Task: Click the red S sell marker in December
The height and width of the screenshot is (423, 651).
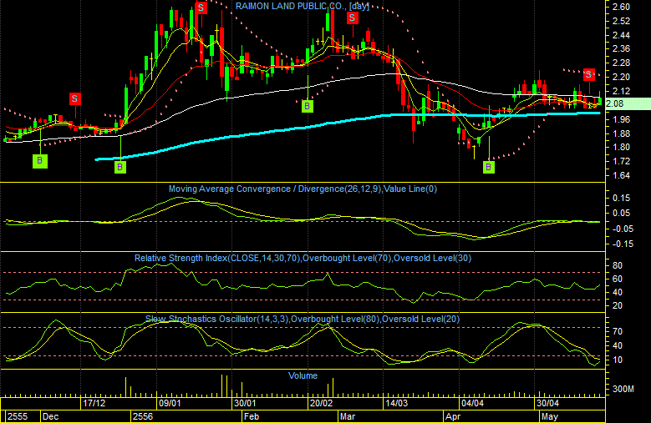Action: pyautogui.click(x=74, y=98)
